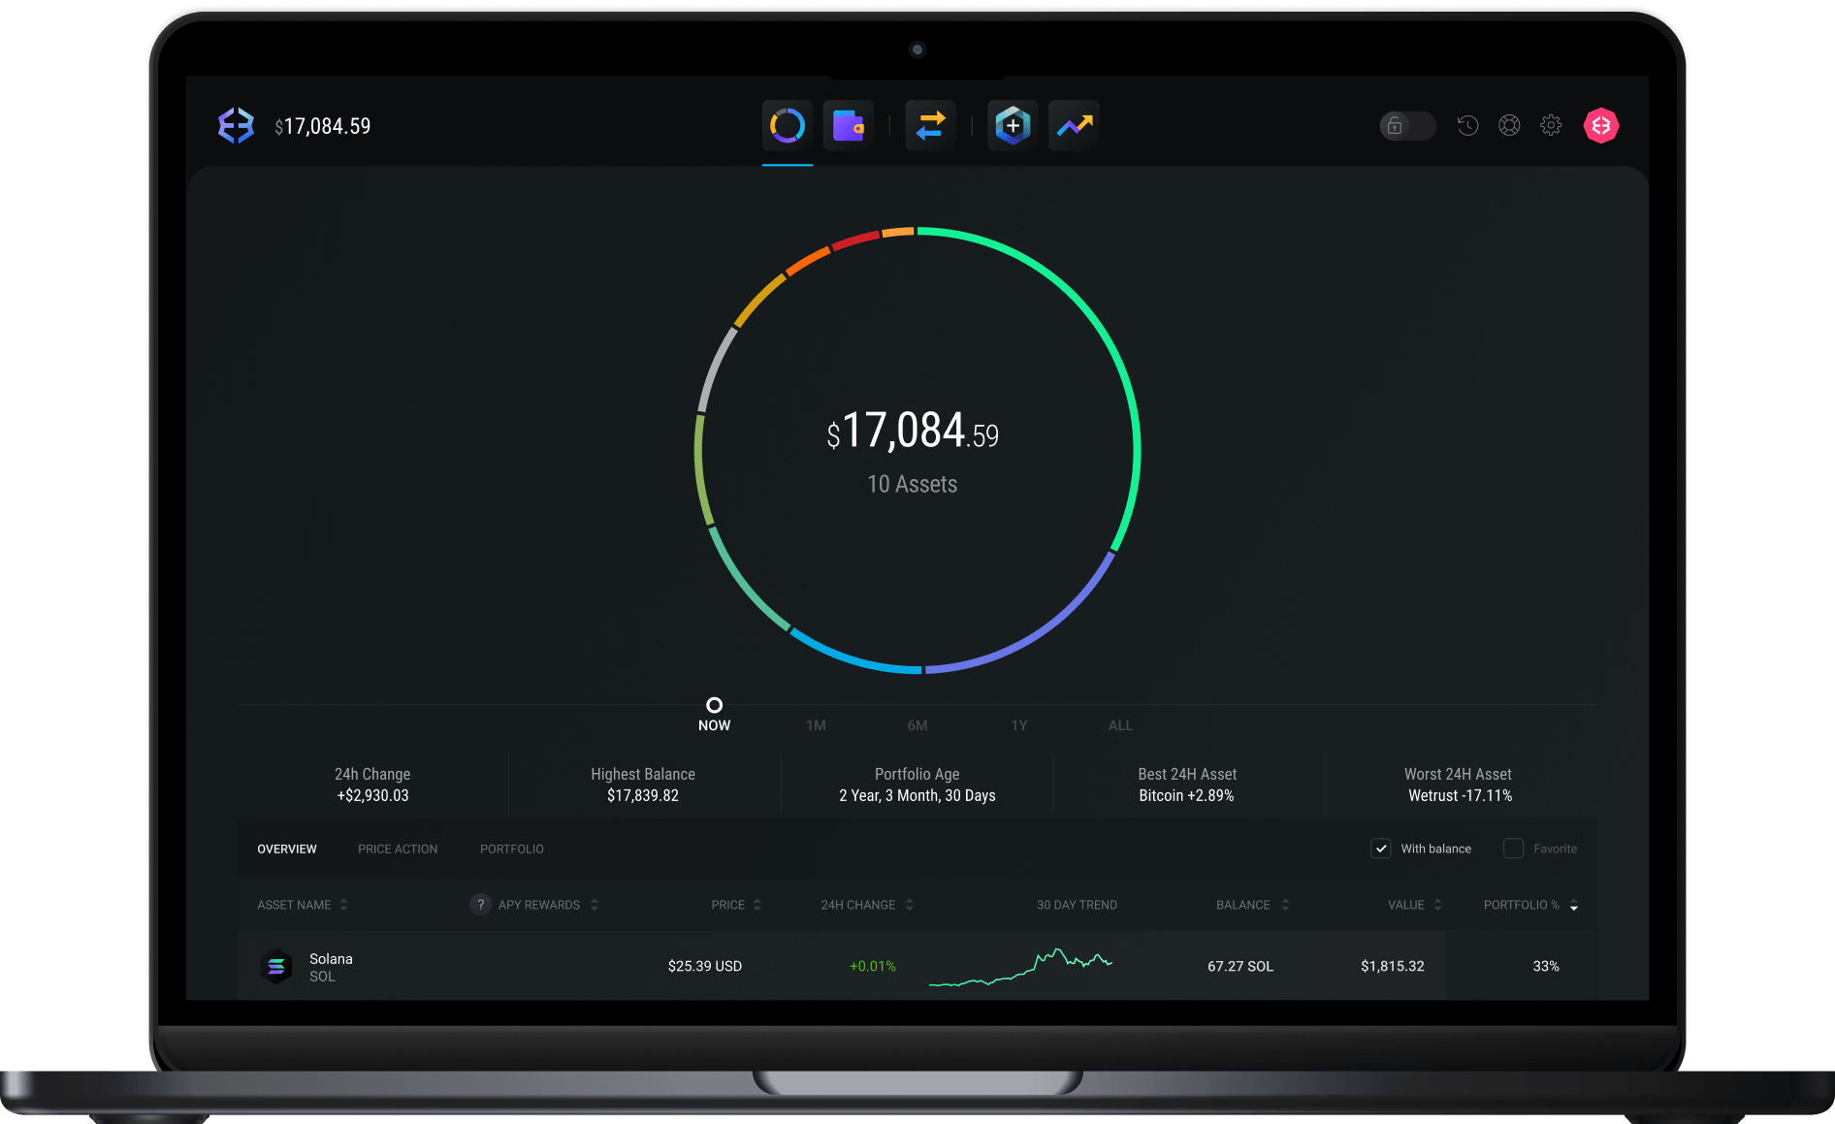Uncheck the With balance checkbox

point(1381,849)
